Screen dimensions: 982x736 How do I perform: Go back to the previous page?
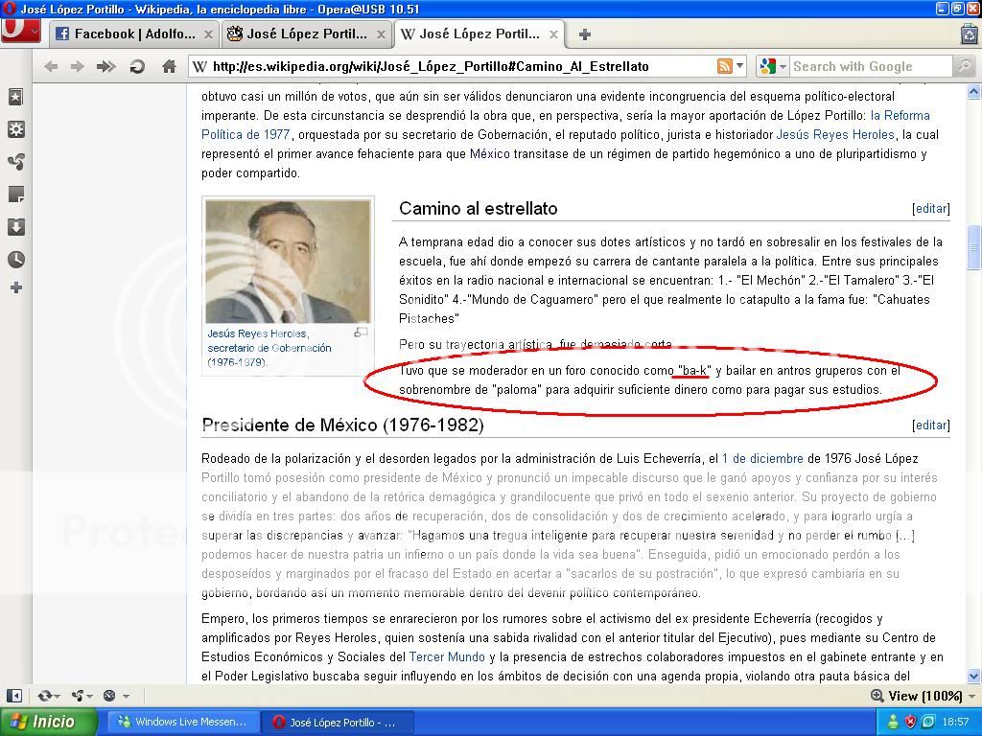click(52, 66)
